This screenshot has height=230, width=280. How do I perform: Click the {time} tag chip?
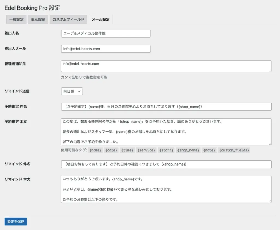click(x=127, y=150)
